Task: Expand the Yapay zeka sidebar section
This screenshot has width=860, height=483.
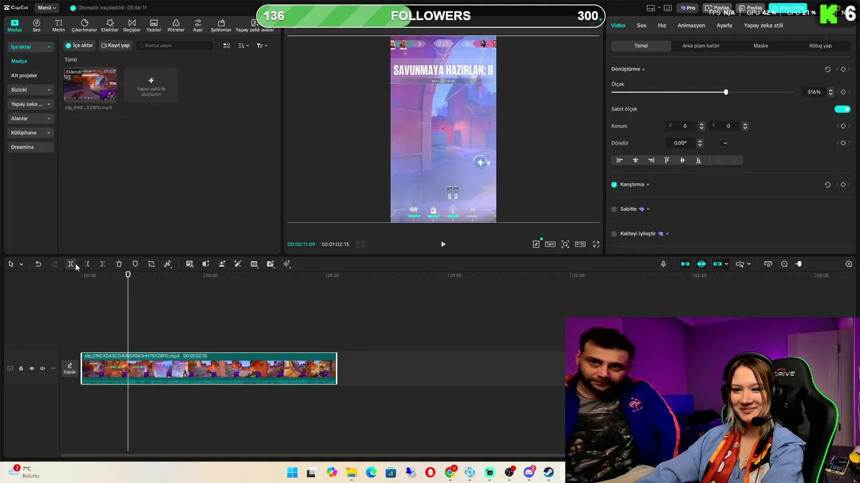Action: click(30, 104)
